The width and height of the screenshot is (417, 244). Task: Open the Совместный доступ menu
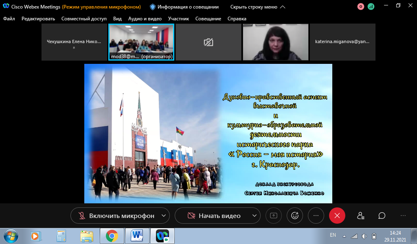click(84, 19)
